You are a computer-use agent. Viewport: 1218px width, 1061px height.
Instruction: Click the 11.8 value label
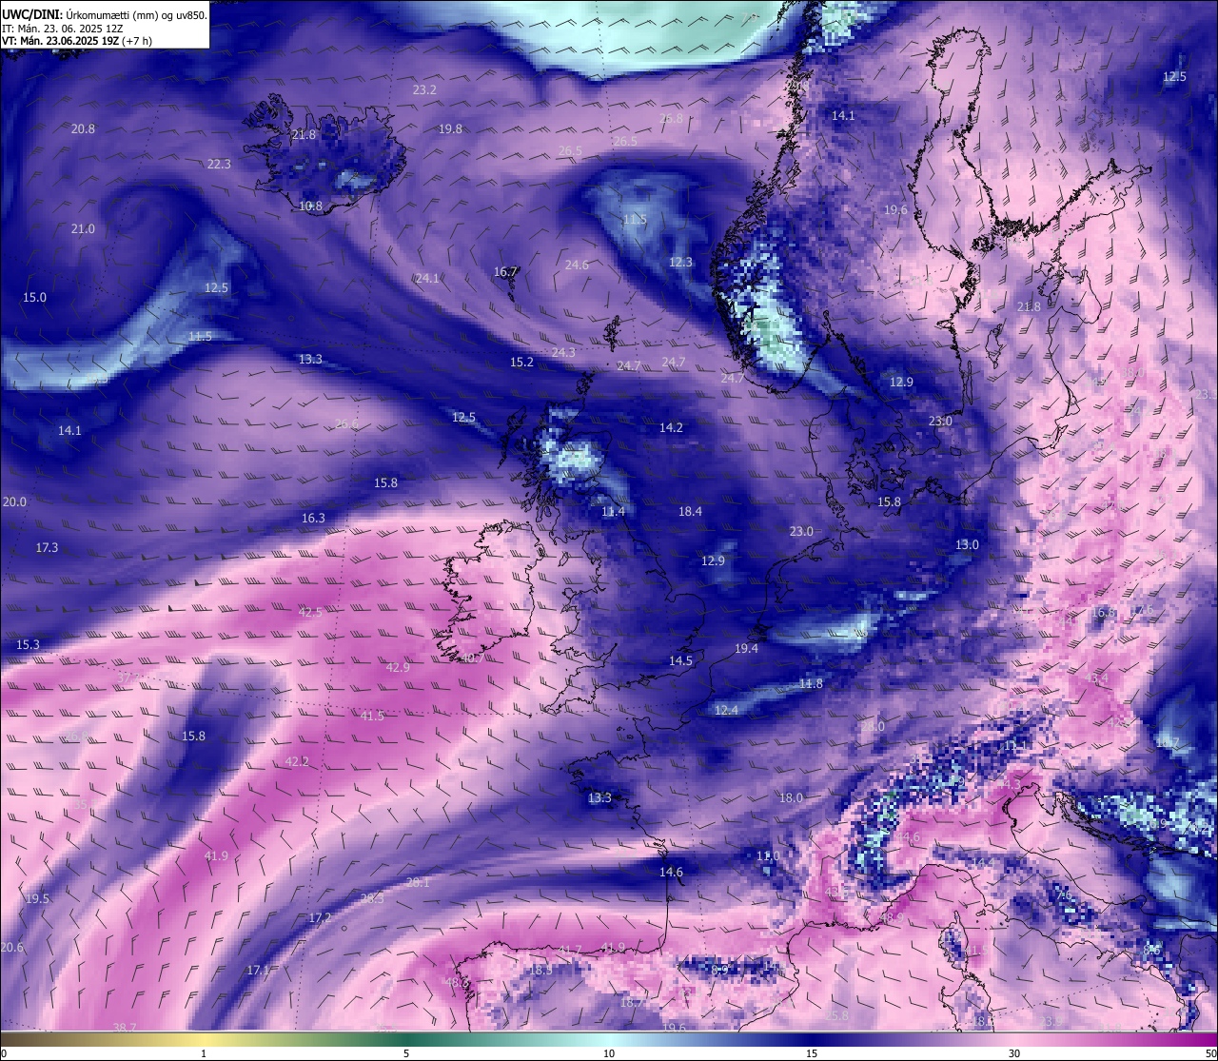pyautogui.click(x=811, y=684)
